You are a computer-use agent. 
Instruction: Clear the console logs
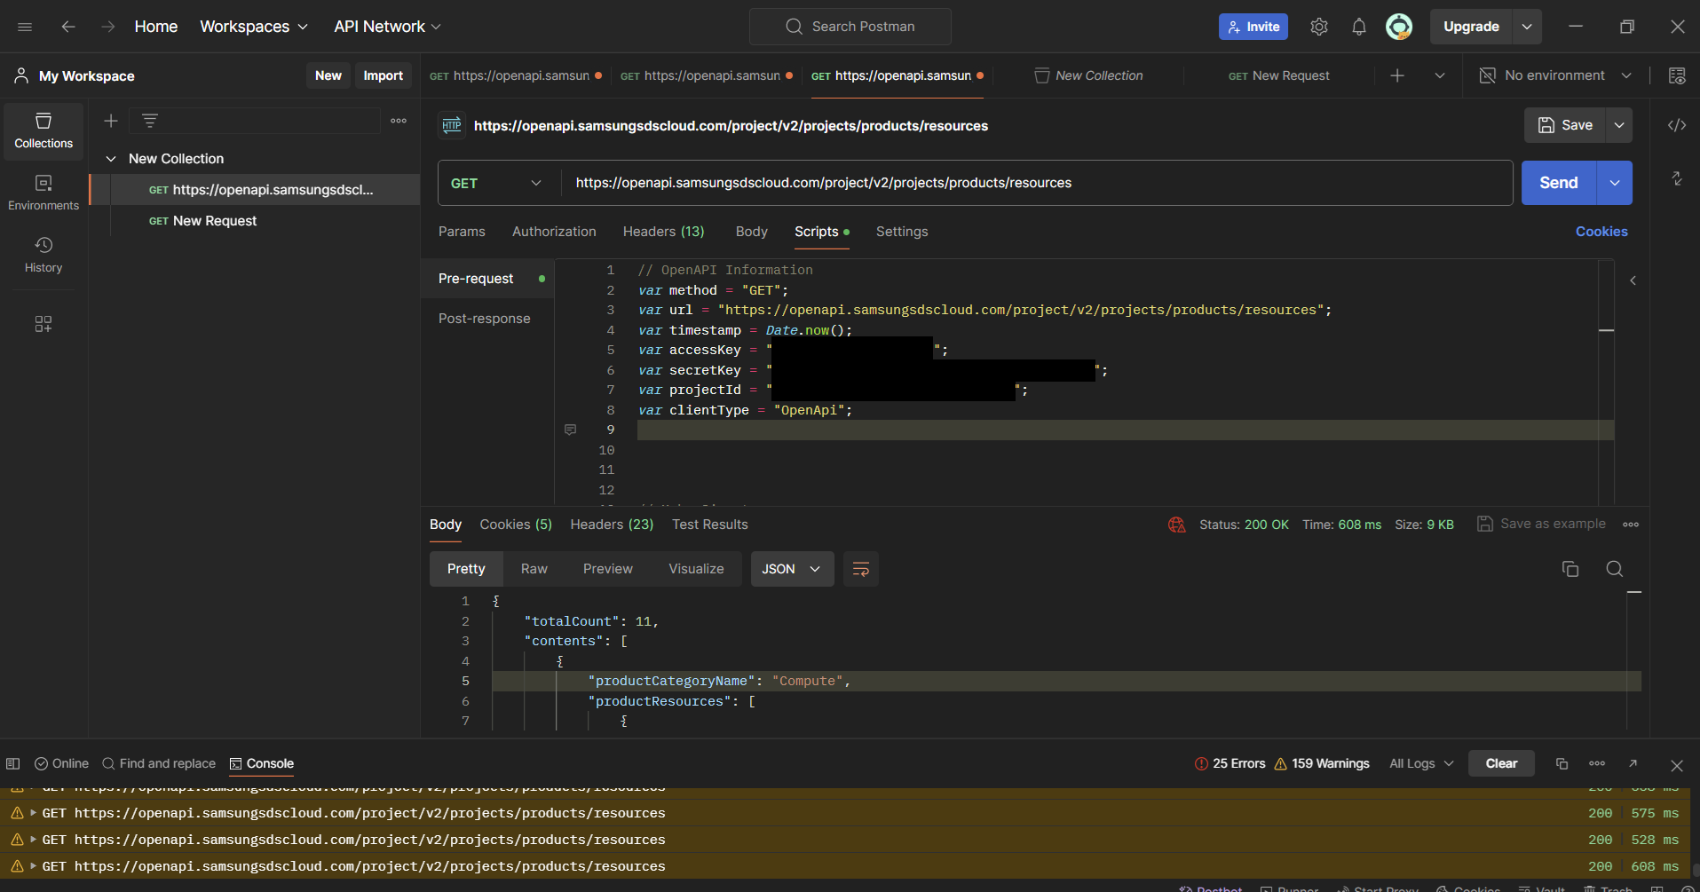(x=1501, y=763)
